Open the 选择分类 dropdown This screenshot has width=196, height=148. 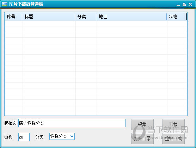point(62,136)
